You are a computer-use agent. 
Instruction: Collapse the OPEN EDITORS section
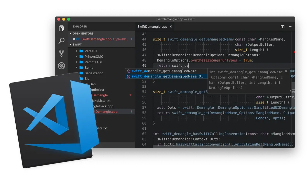71,34
